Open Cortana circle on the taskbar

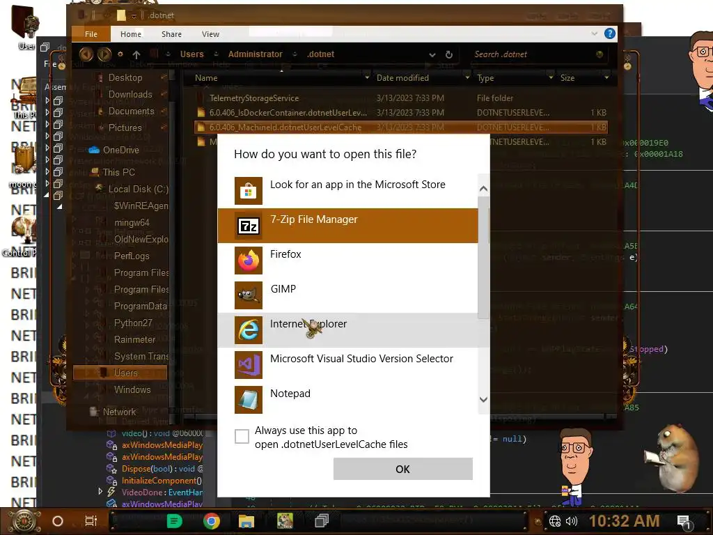(x=58, y=521)
